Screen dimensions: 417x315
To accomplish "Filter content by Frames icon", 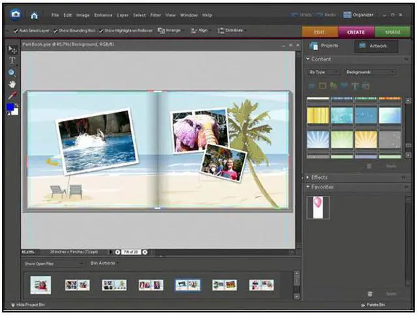I will tap(323, 86).
